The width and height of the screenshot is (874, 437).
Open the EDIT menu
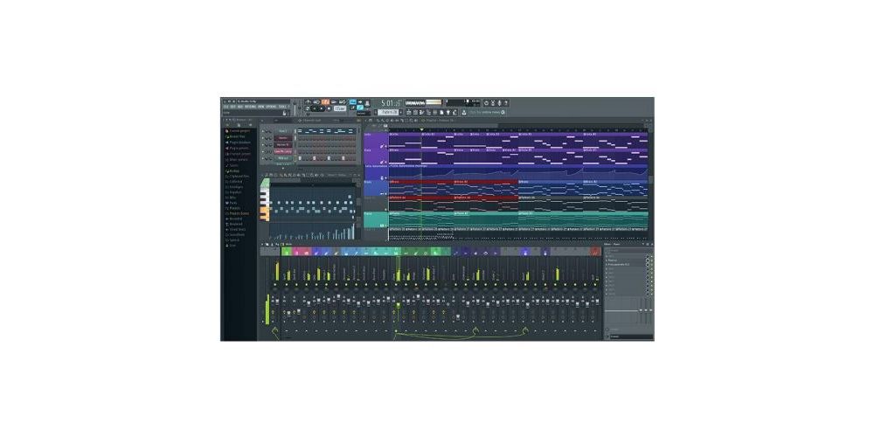pyautogui.click(x=232, y=107)
